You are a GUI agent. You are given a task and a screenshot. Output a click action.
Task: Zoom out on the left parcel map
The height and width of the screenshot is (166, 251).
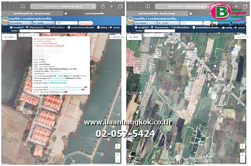pos(118,160)
